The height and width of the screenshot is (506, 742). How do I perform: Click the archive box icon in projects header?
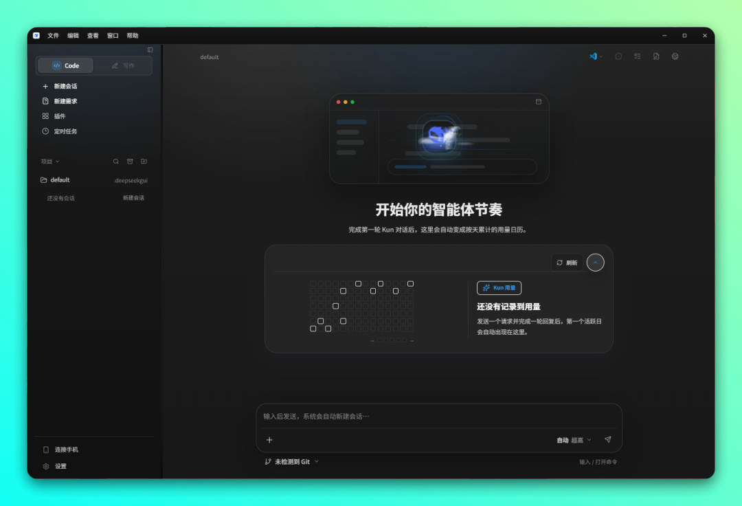coord(130,162)
